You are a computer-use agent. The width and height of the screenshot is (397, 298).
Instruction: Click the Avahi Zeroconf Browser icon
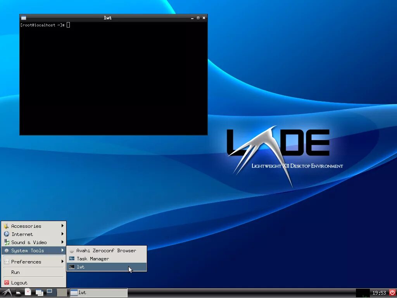(x=72, y=251)
